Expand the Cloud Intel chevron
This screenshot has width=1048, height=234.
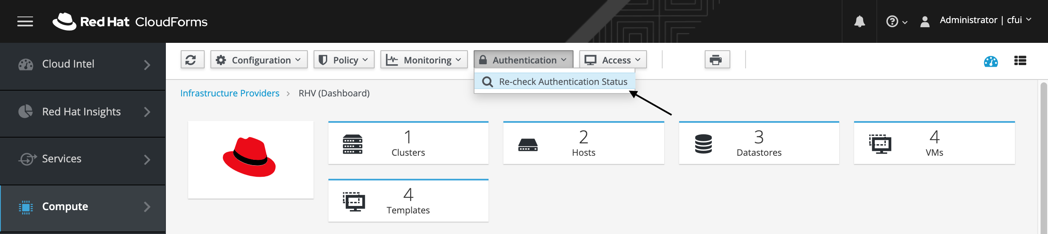click(x=147, y=65)
